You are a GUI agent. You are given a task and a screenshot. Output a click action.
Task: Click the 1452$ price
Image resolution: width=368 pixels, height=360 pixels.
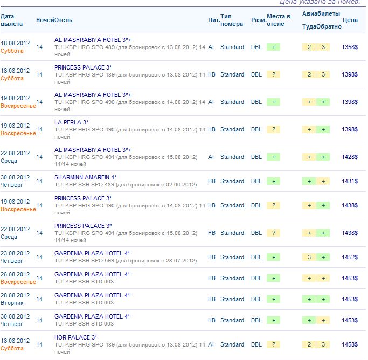click(350, 257)
